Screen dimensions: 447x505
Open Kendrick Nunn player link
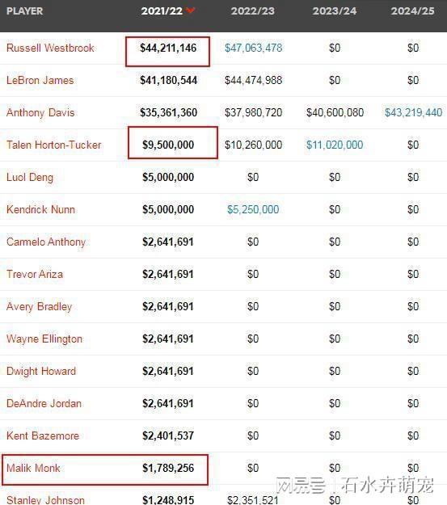(x=40, y=209)
